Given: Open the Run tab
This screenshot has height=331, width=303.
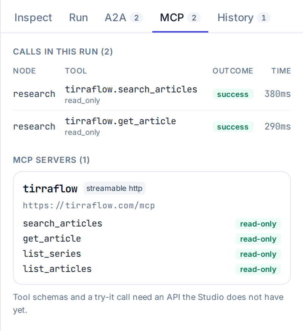Looking at the screenshot, I should (78, 17).
